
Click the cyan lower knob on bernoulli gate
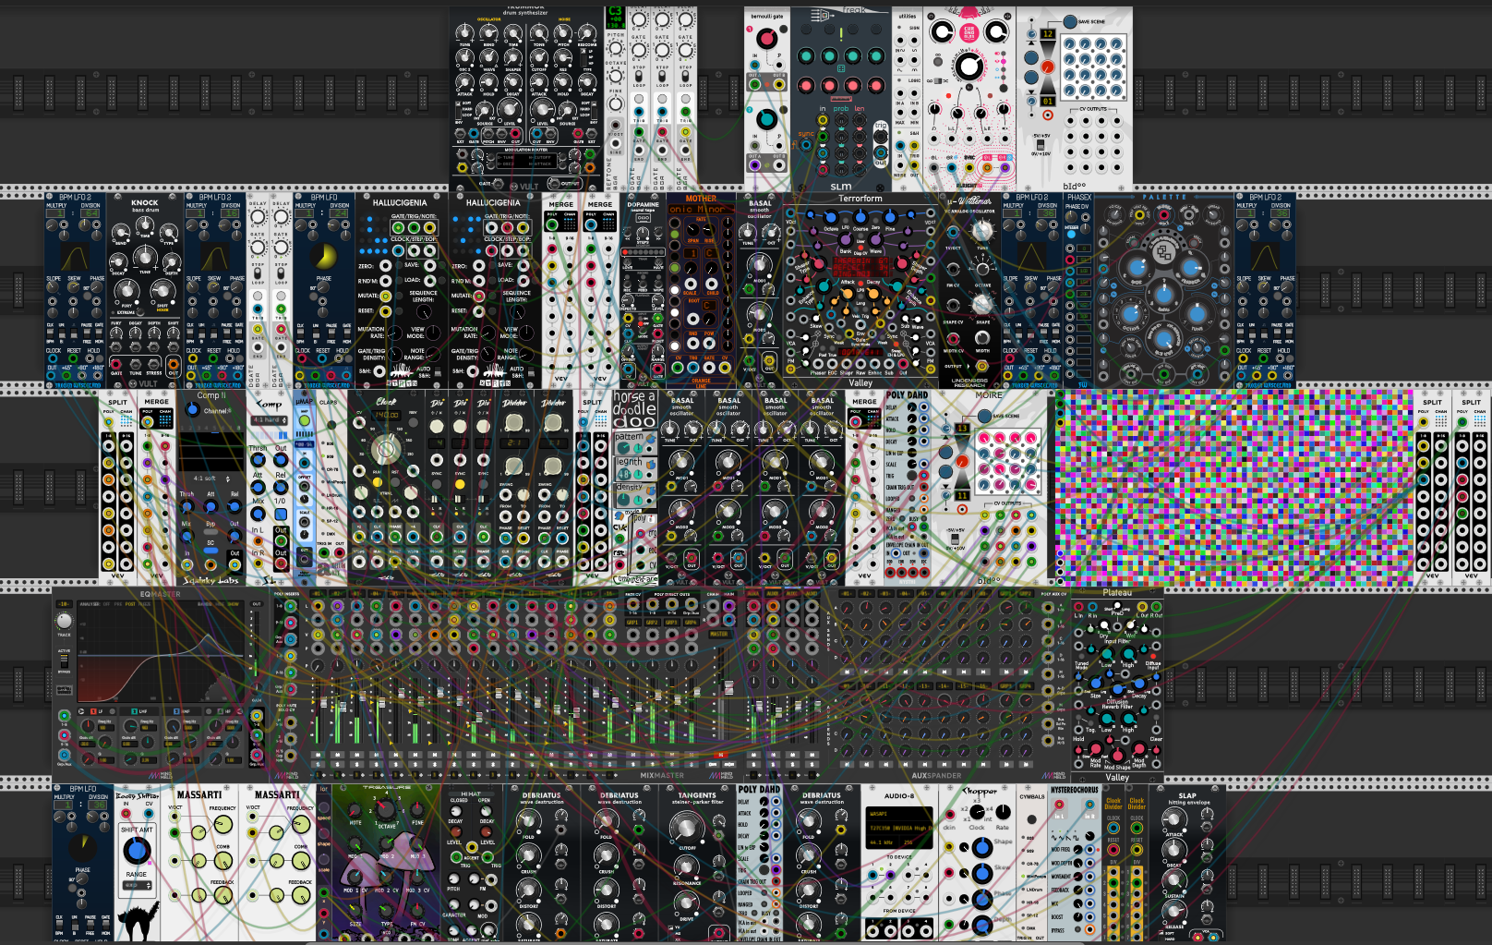point(766,120)
